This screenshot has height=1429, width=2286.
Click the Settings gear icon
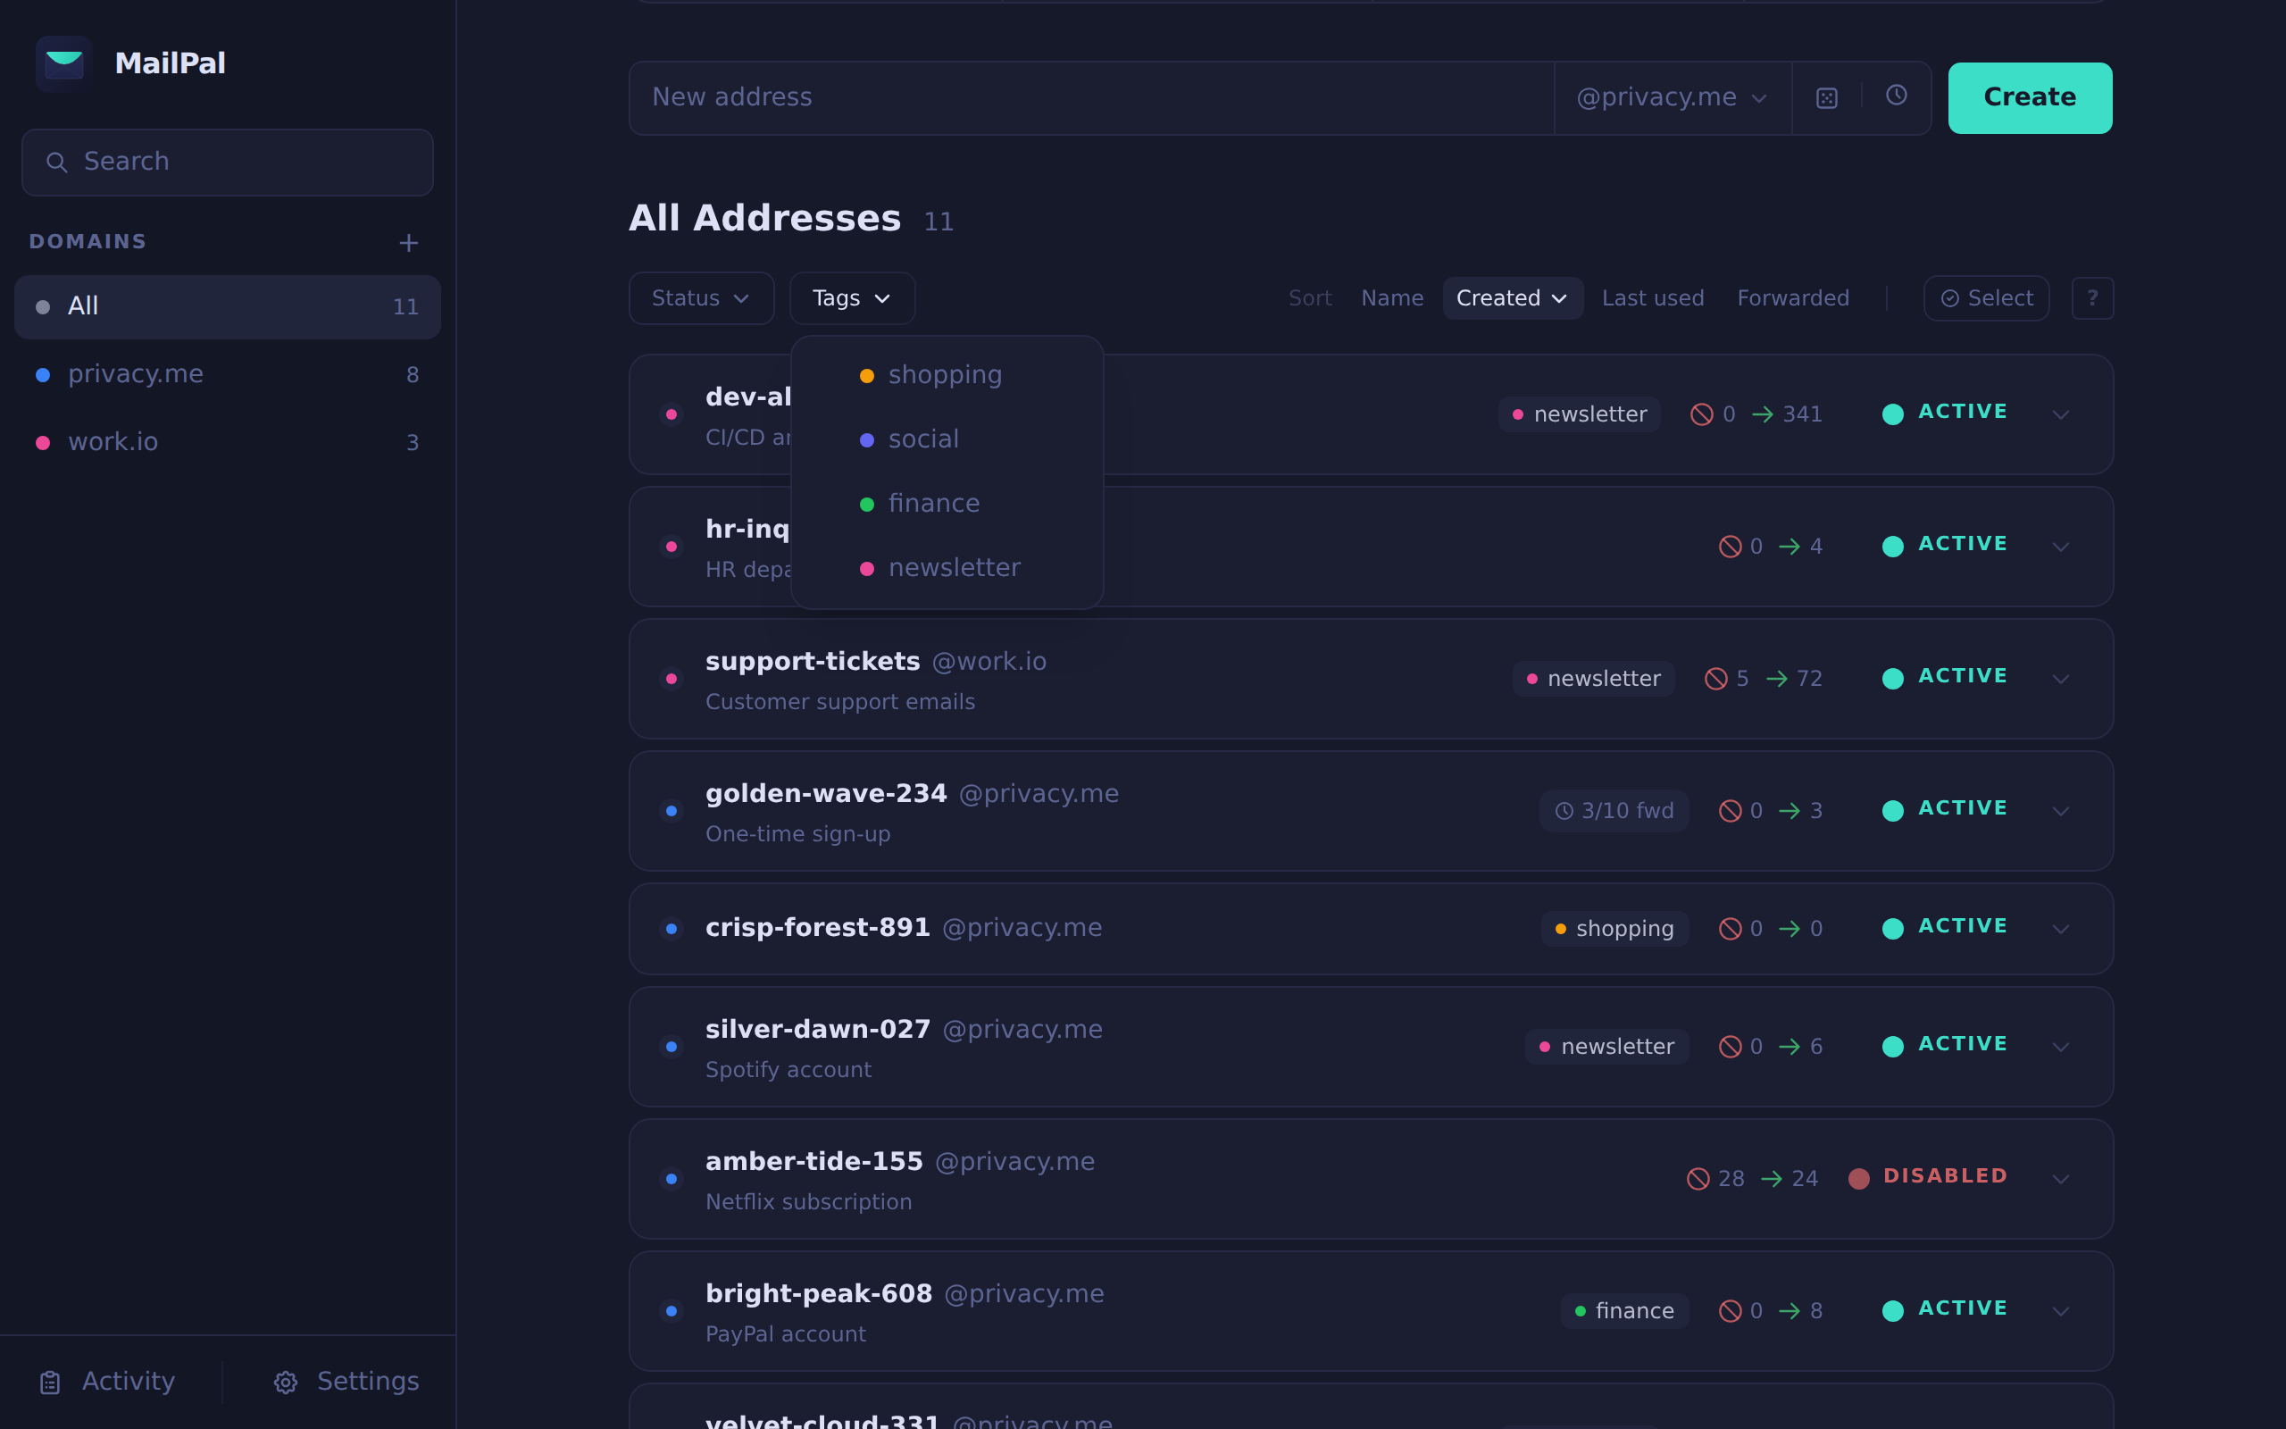coord(285,1383)
